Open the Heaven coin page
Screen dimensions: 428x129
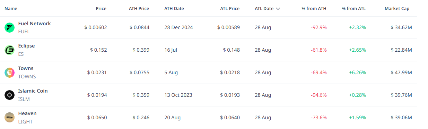click(27, 113)
